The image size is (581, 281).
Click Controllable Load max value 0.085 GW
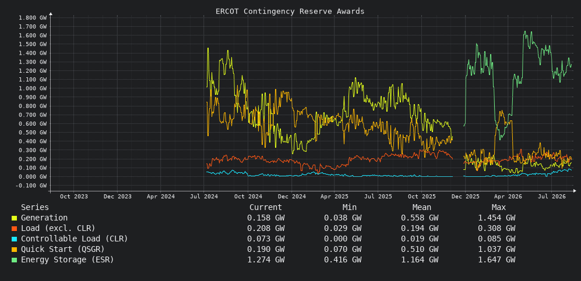point(497,239)
